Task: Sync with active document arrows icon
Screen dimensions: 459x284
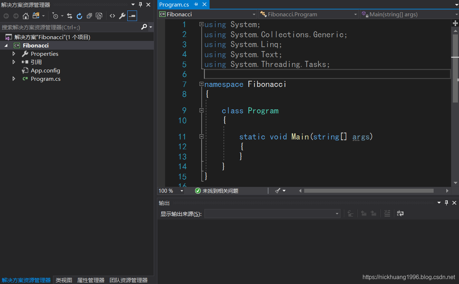Action: 70,16
